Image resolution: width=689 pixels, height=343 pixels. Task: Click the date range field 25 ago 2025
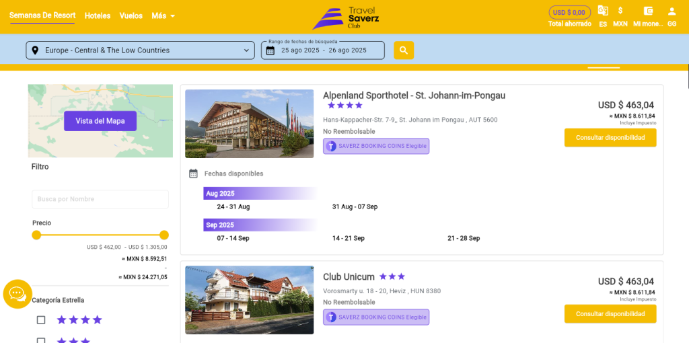click(x=323, y=50)
